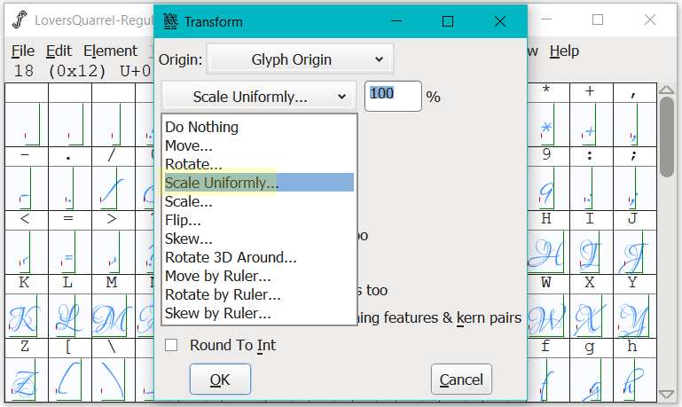Select the colon glyph cell
The height and width of the screenshot is (407, 682).
(591, 188)
